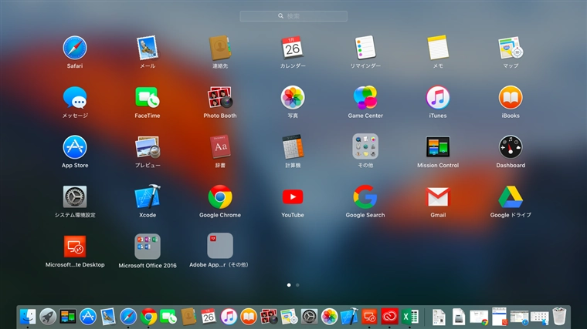Open the 辞書 (Dictionary) app
587x329 pixels.
click(220, 147)
